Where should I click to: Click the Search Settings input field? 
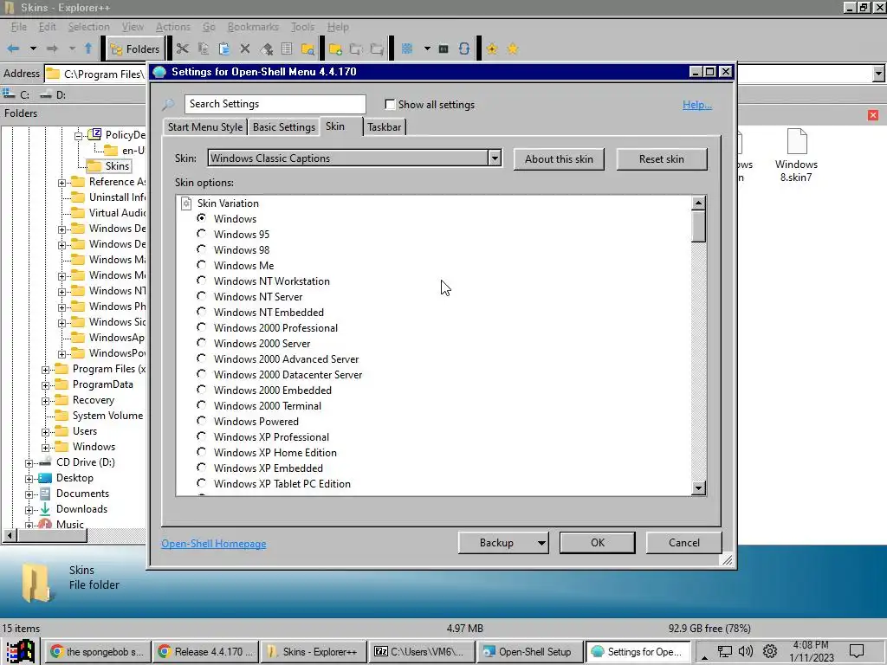(275, 104)
